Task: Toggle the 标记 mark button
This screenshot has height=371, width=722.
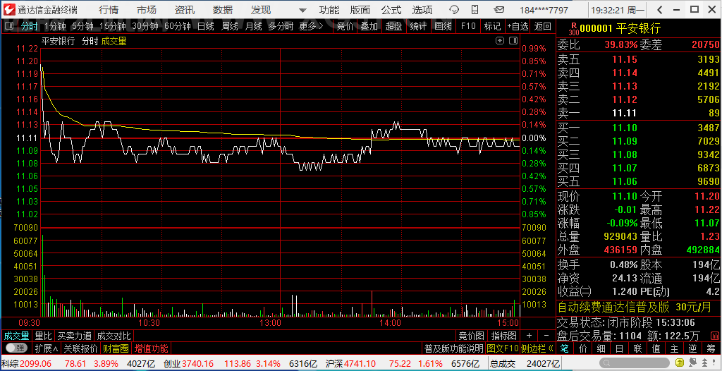Action: [492, 26]
